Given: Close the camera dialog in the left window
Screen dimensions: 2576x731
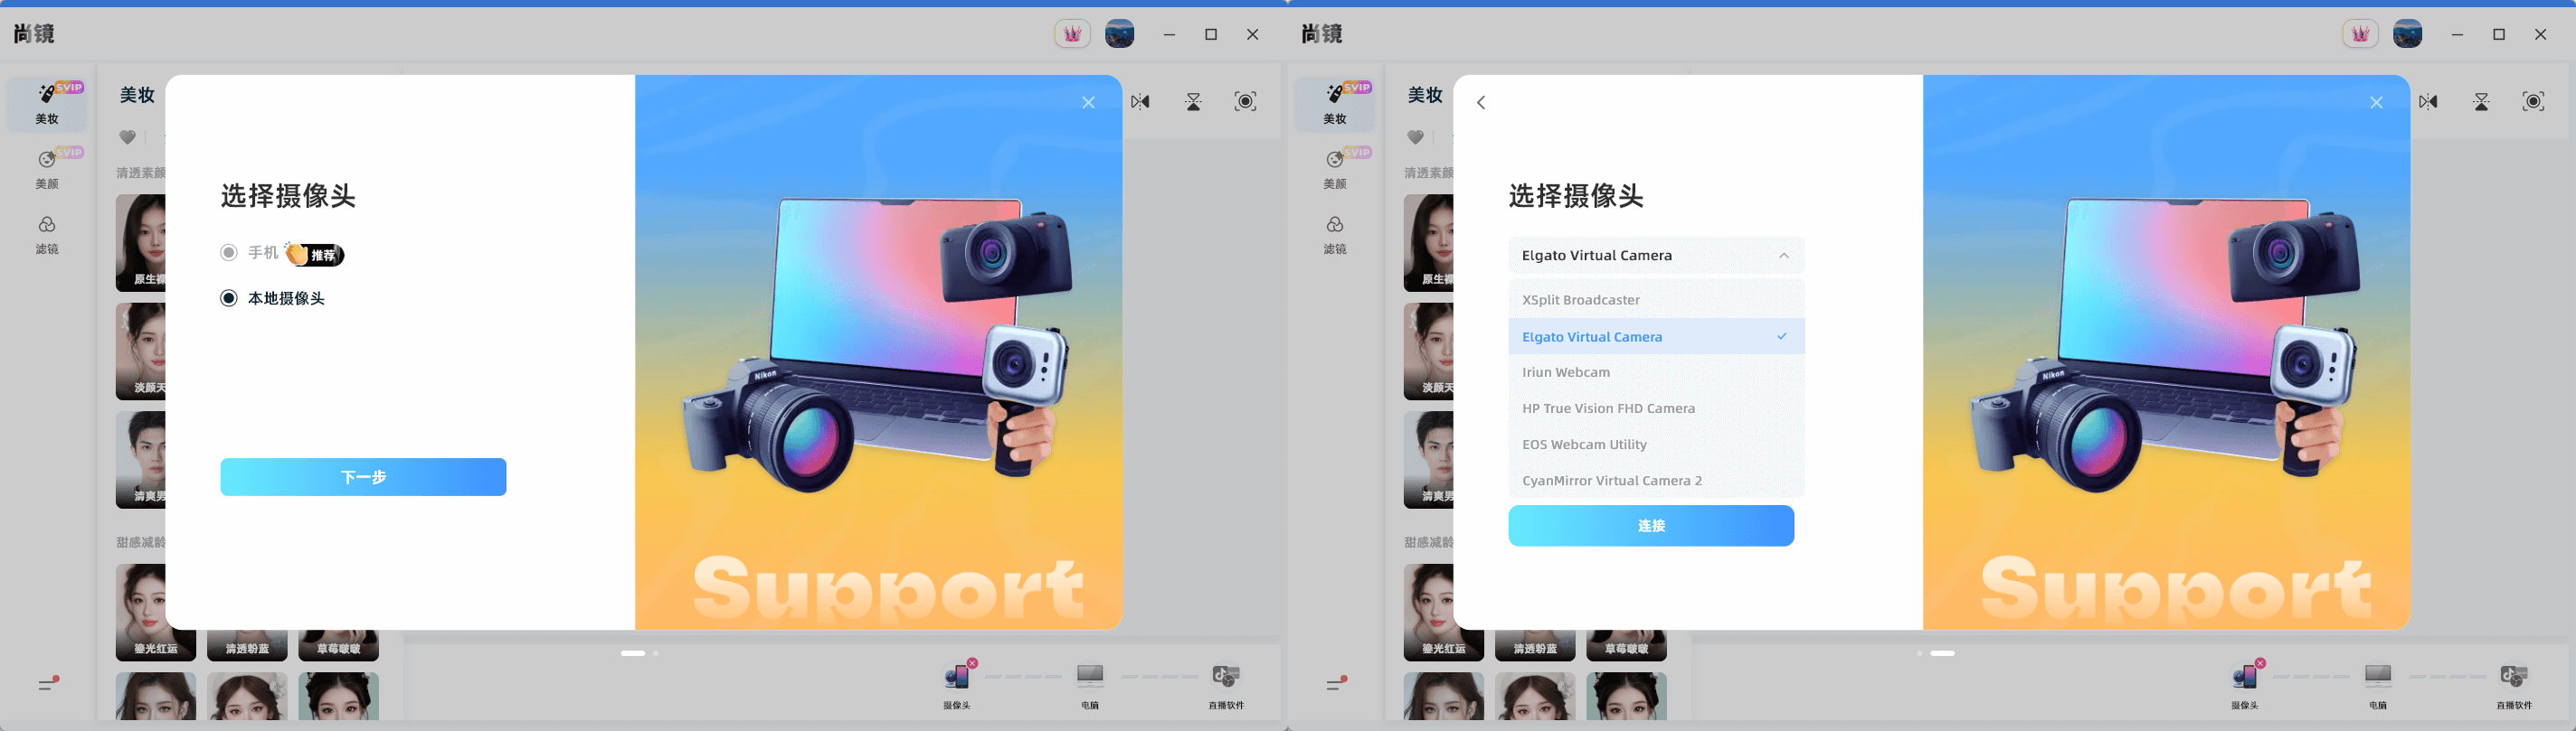Looking at the screenshot, I should click(x=1088, y=103).
